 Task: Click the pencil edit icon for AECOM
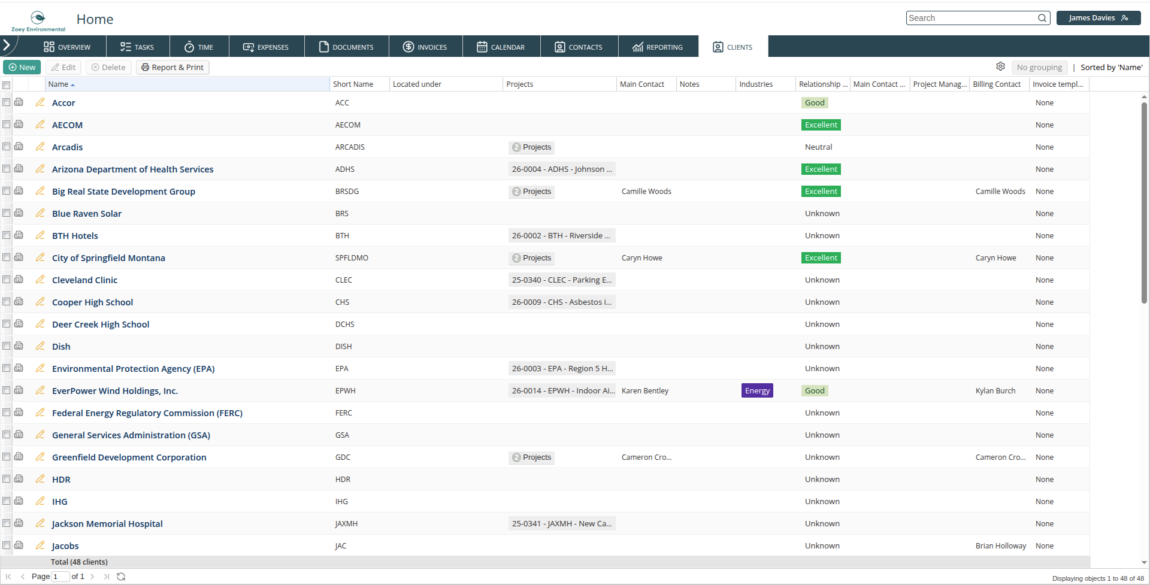(40, 125)
